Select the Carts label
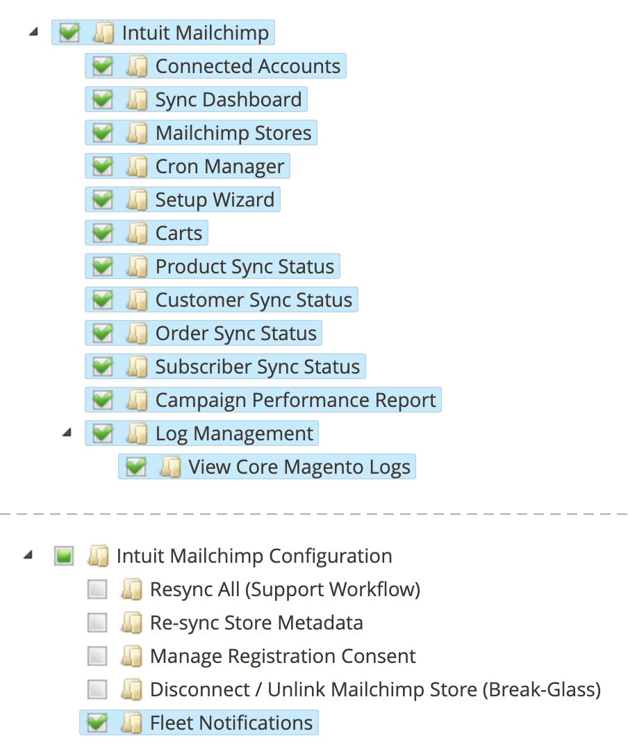The image size is (628, 752). coord(179,233)
